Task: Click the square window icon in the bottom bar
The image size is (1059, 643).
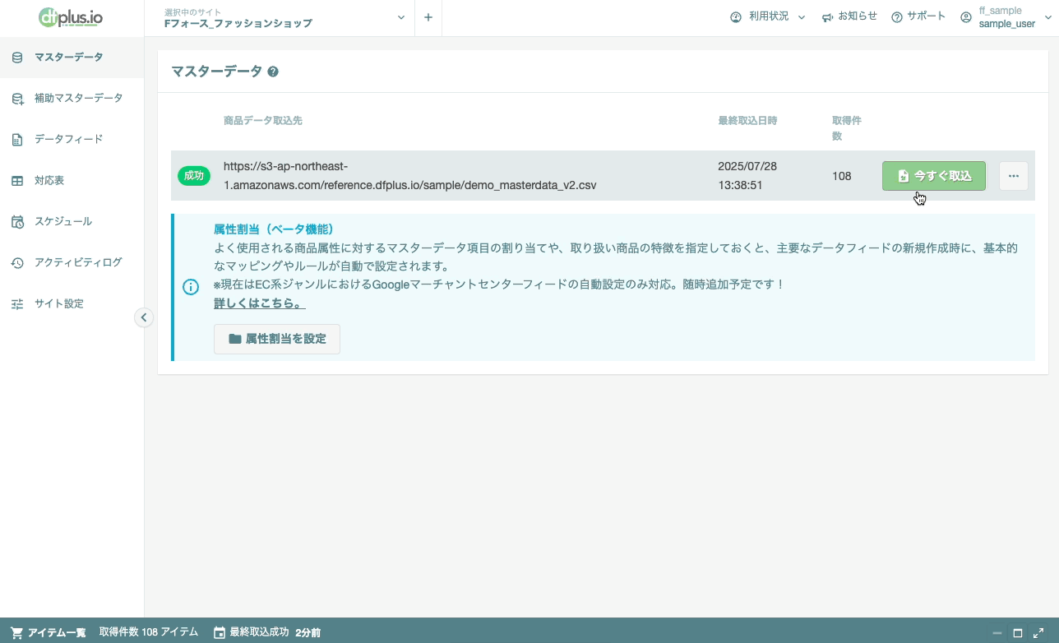Action: tap(1018, 632)
